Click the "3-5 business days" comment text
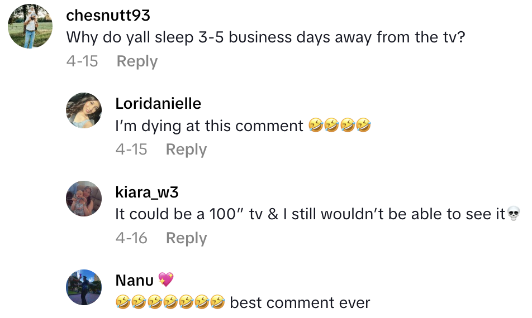This screenshot has height=318, width=532. (265, 37)
